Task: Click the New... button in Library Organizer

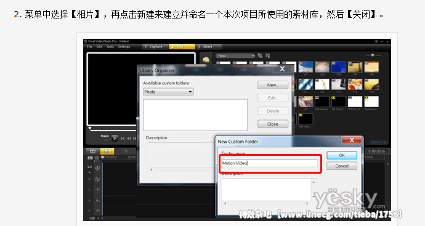Action: point(273,85)
